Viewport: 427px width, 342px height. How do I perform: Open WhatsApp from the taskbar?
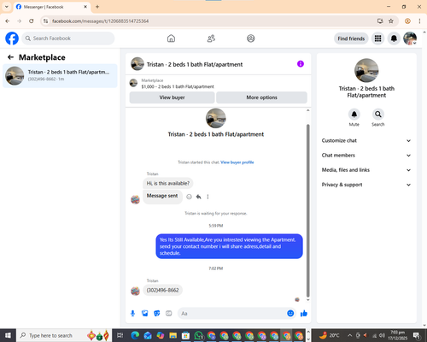(198, 335)
